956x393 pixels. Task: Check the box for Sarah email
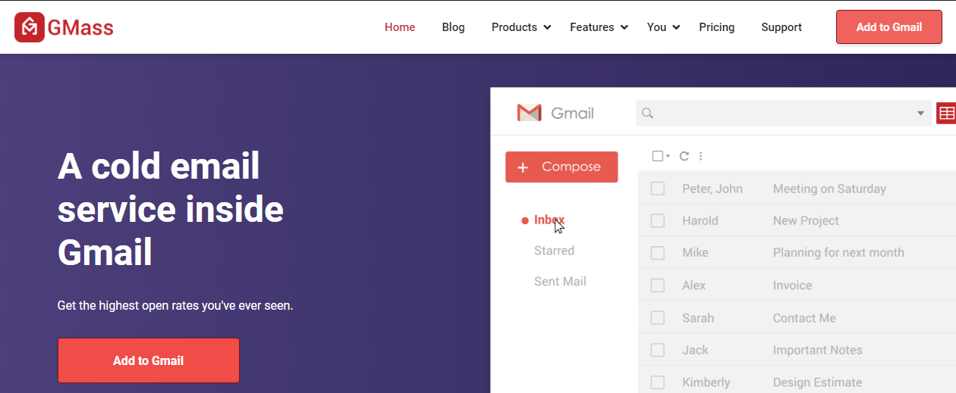[x=658, y=318]
